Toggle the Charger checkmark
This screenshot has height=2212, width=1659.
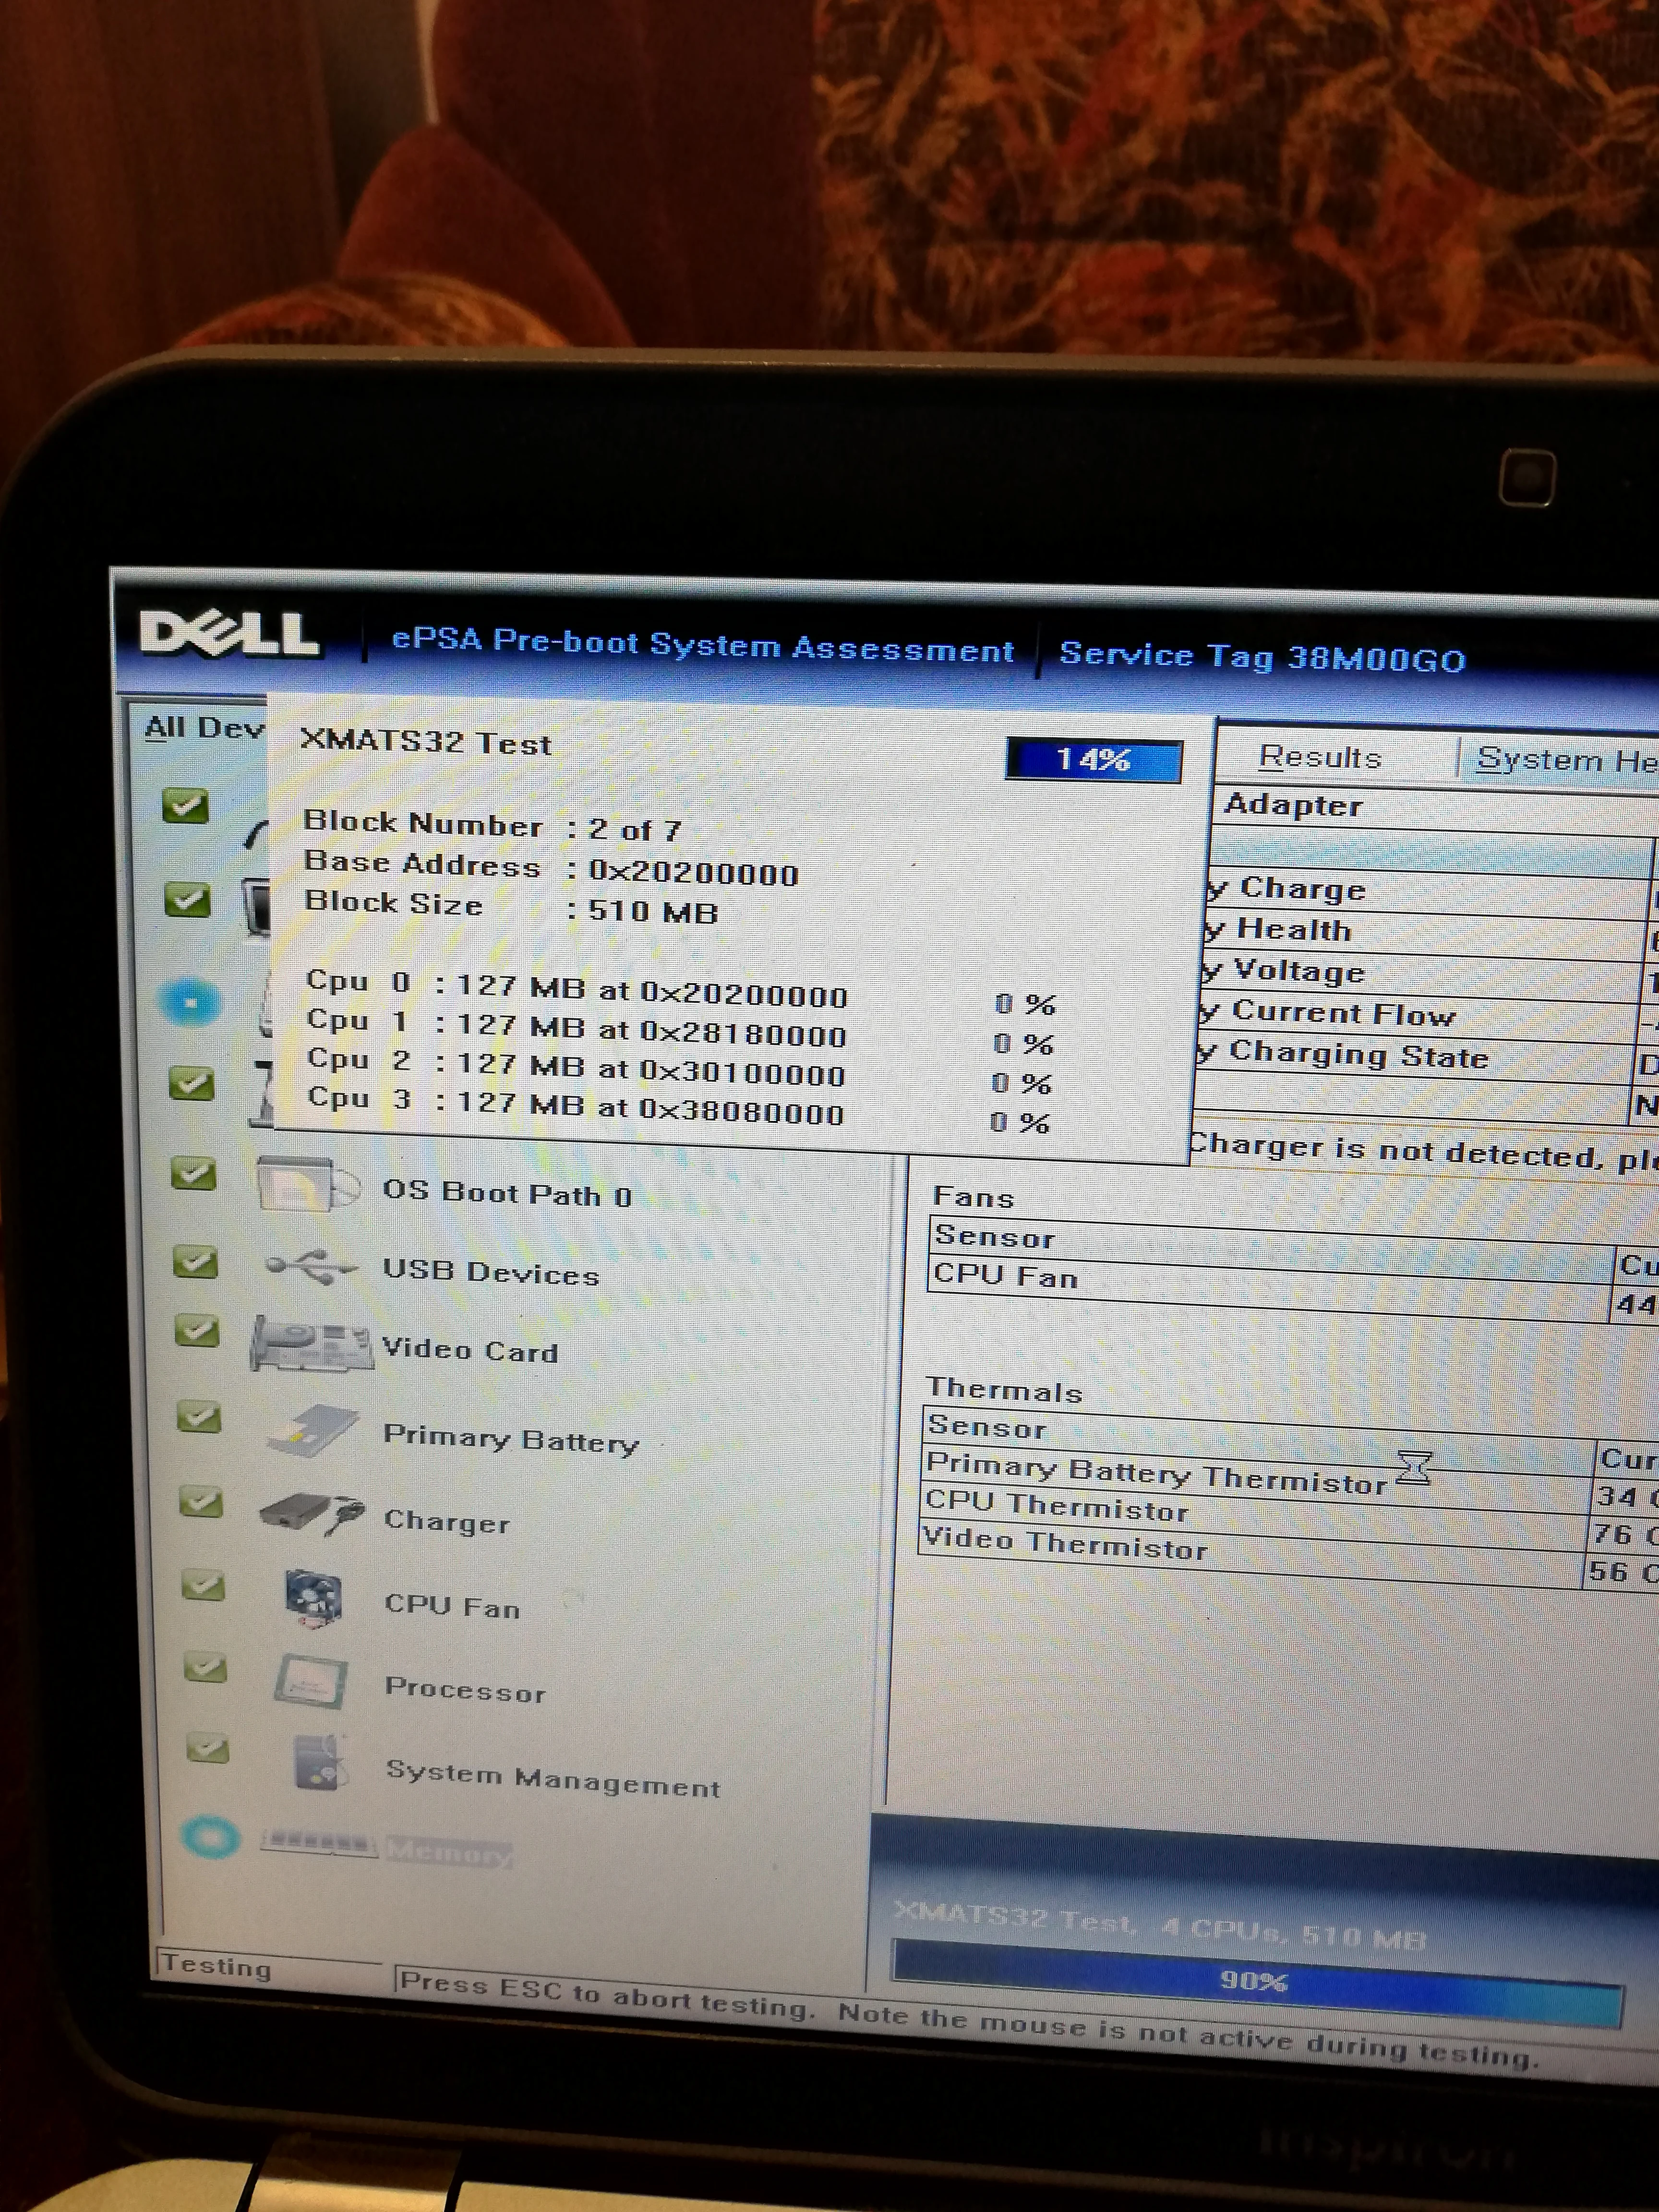coord(201,1502)
